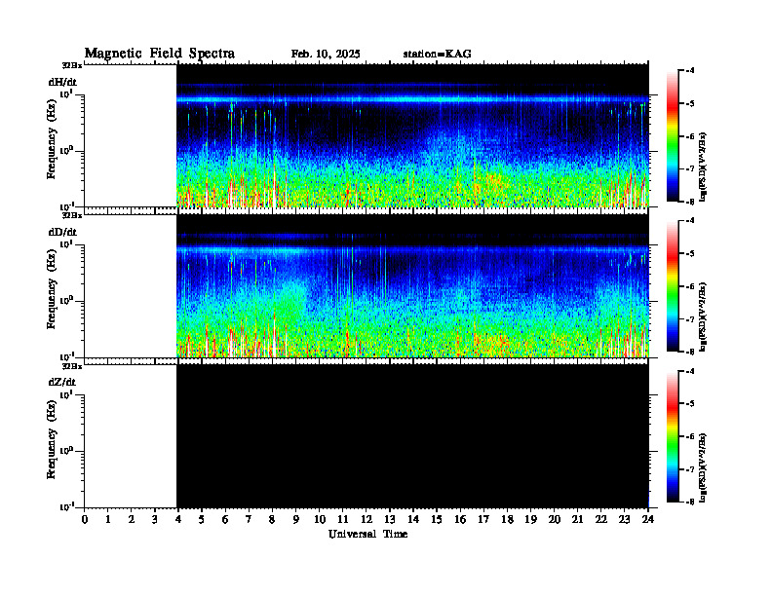Screen dimensions: 772x596
Task: Click hour tick label "8" on time axis
Action: (x=272, y=519)
